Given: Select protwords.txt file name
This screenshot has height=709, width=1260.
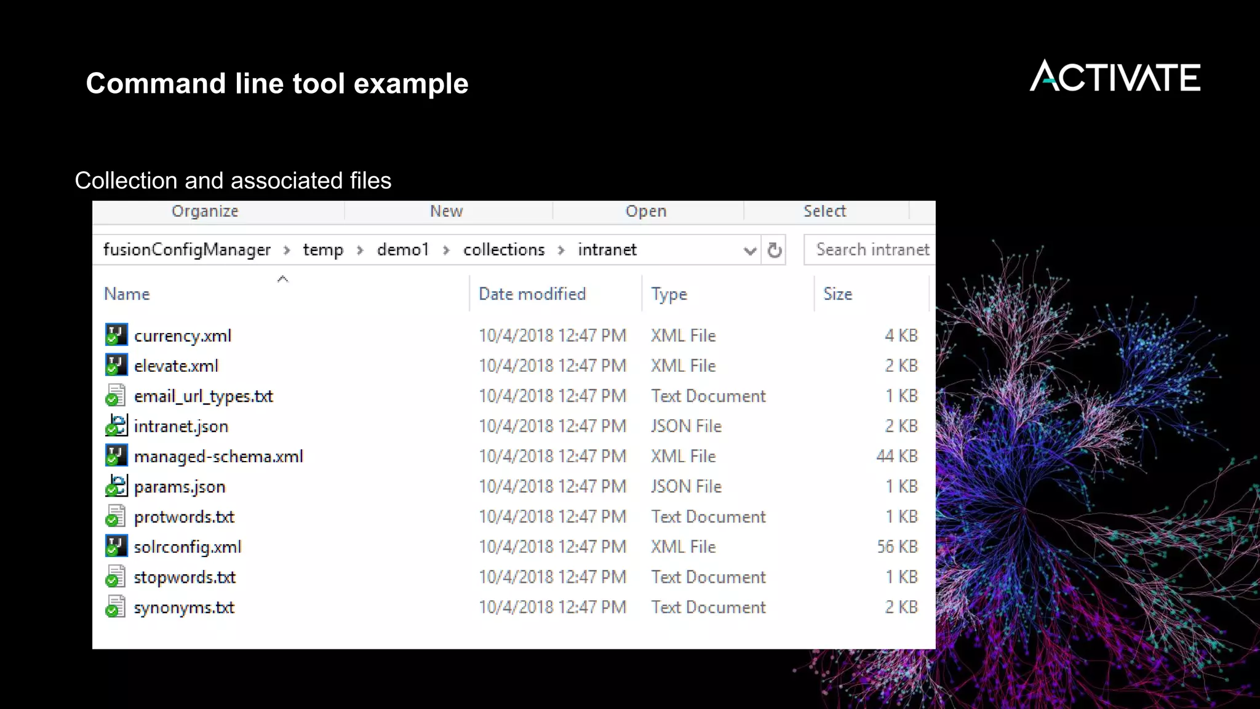Looking at the screenshot, I should (184, 517).
